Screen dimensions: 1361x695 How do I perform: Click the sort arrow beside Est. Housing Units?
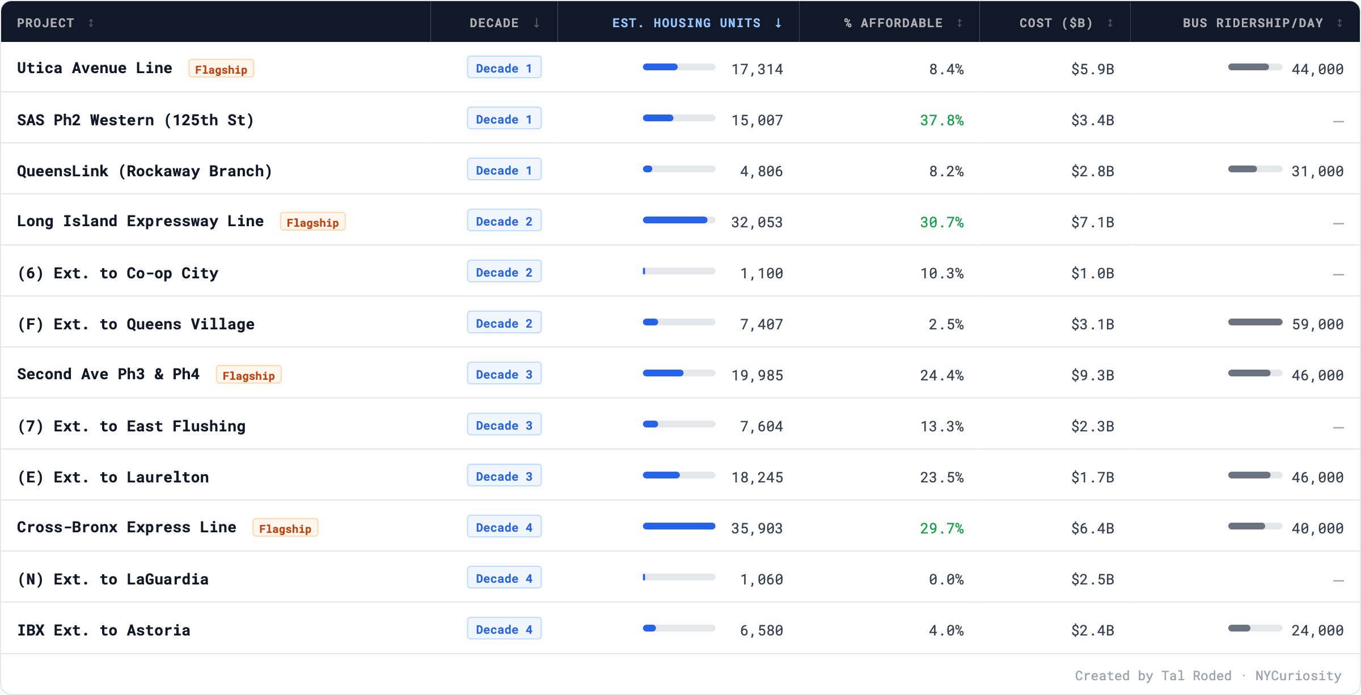tap(779, 23)
